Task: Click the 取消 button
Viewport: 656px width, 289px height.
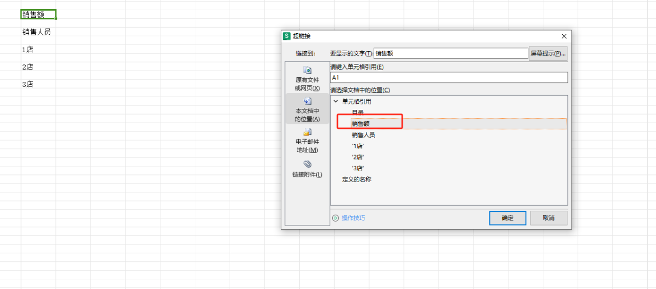Action: pyautogui.click(x=549, y=218)
